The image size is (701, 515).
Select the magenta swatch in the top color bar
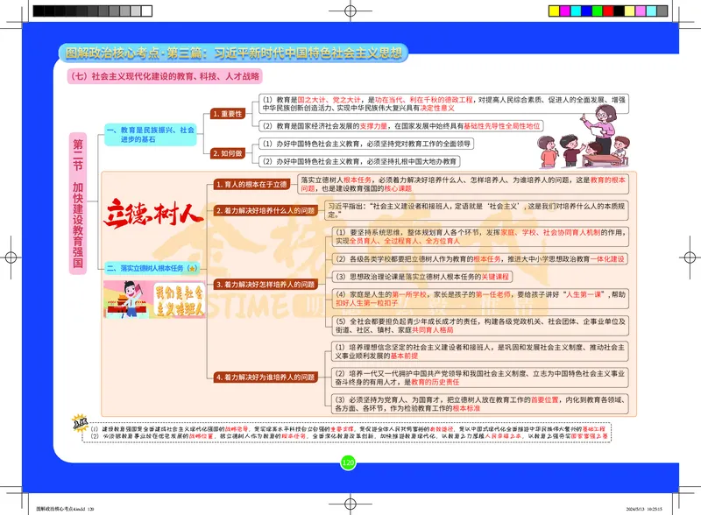pos(565,10)
